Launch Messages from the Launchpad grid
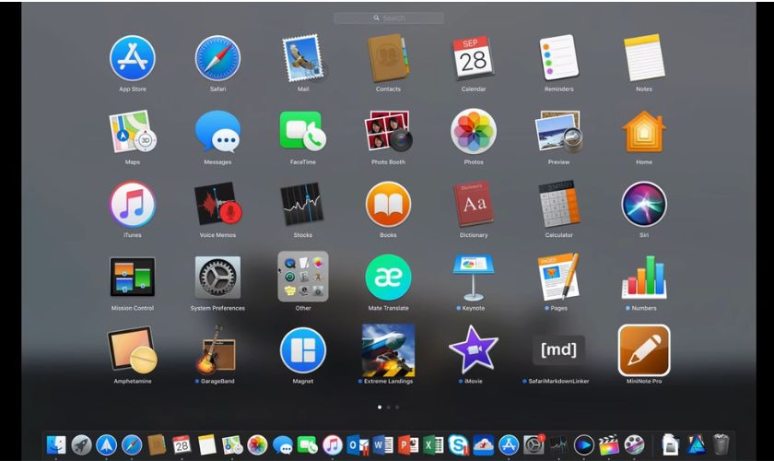 pyautogui.click(x=217, y=132)
